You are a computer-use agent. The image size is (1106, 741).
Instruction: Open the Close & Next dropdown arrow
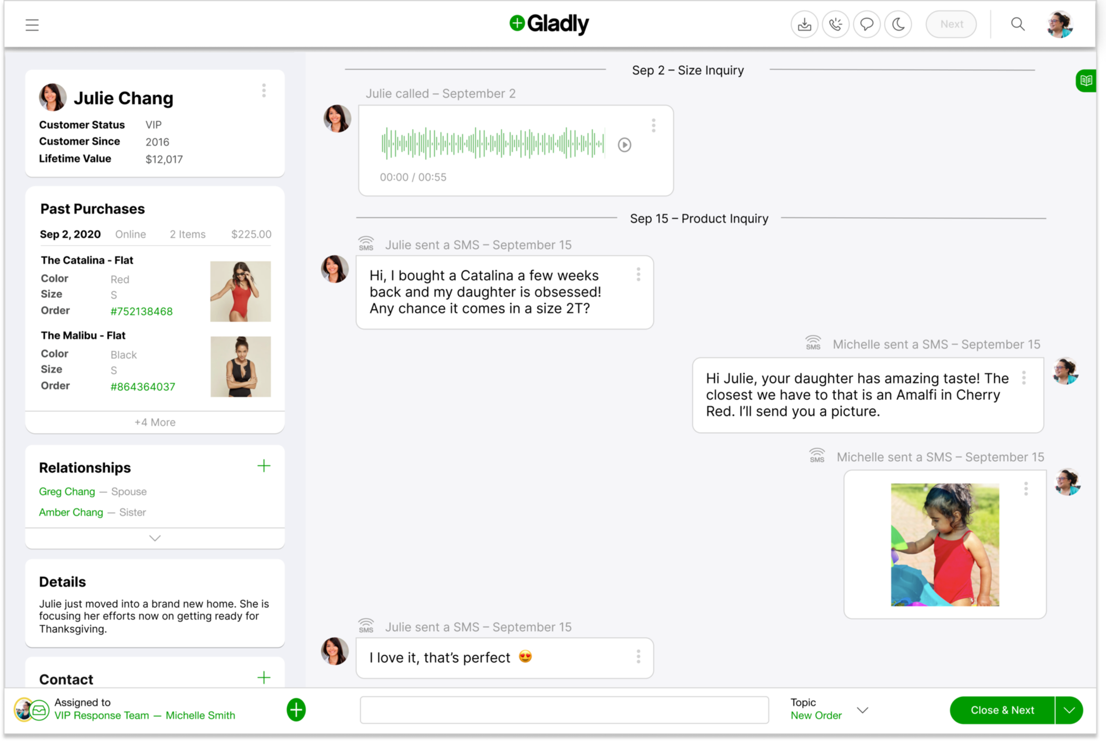(1069, 710)
